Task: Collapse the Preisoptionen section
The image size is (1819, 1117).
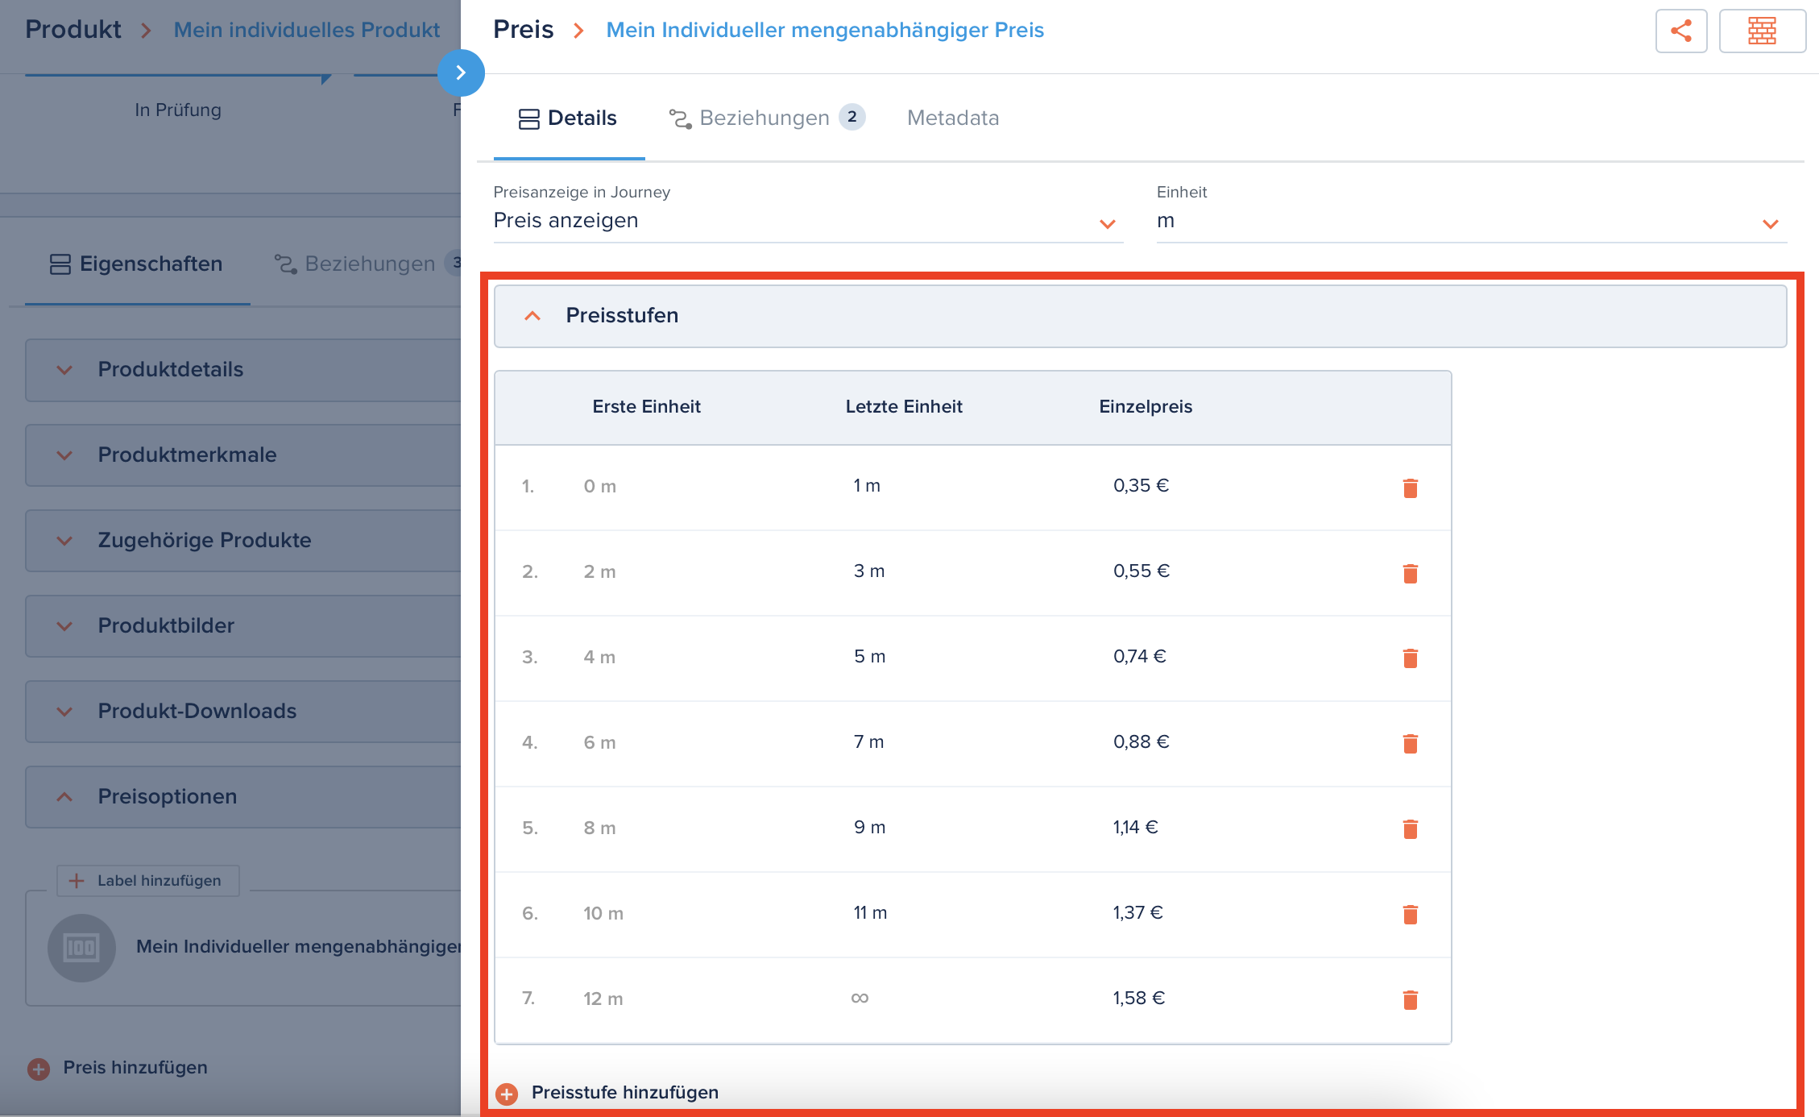Action: click(243, 797)
